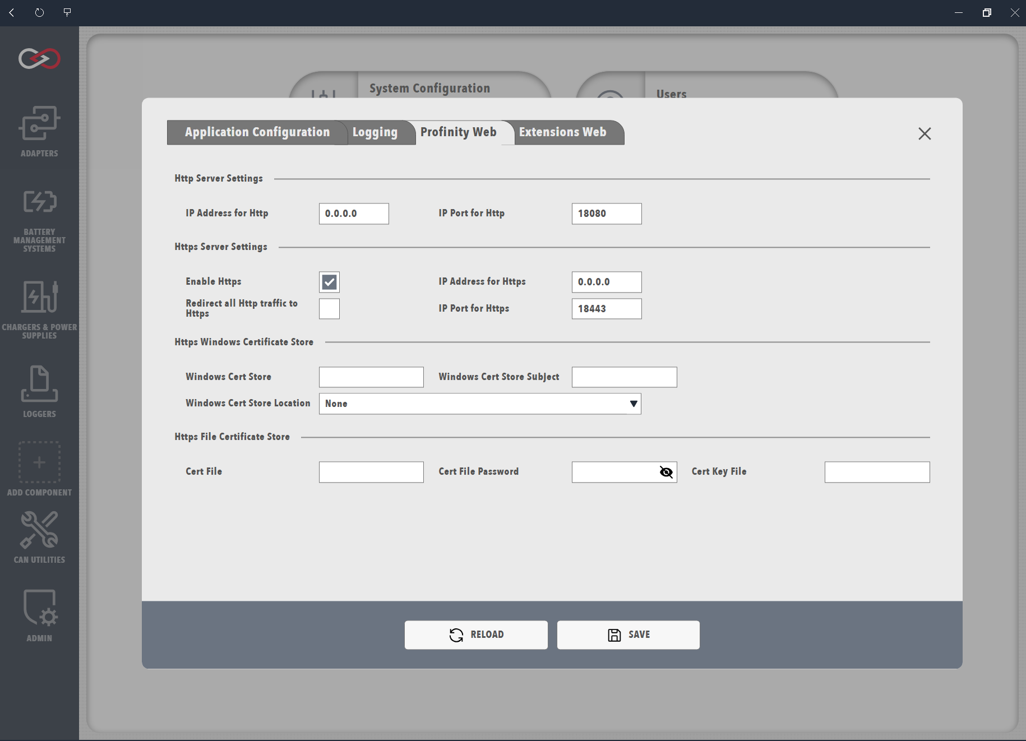1026x741 pixels.
Task: Select the Profinity Web tab
Action: [x=459, y=132]
